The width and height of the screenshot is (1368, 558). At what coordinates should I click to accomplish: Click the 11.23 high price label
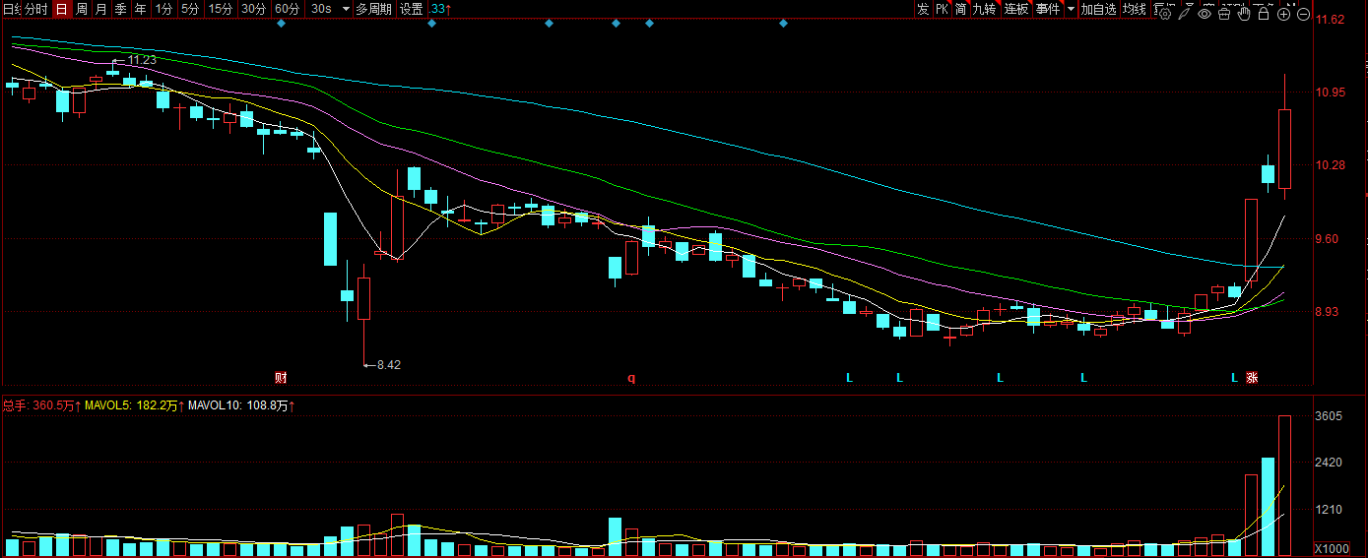click(142, 60)
